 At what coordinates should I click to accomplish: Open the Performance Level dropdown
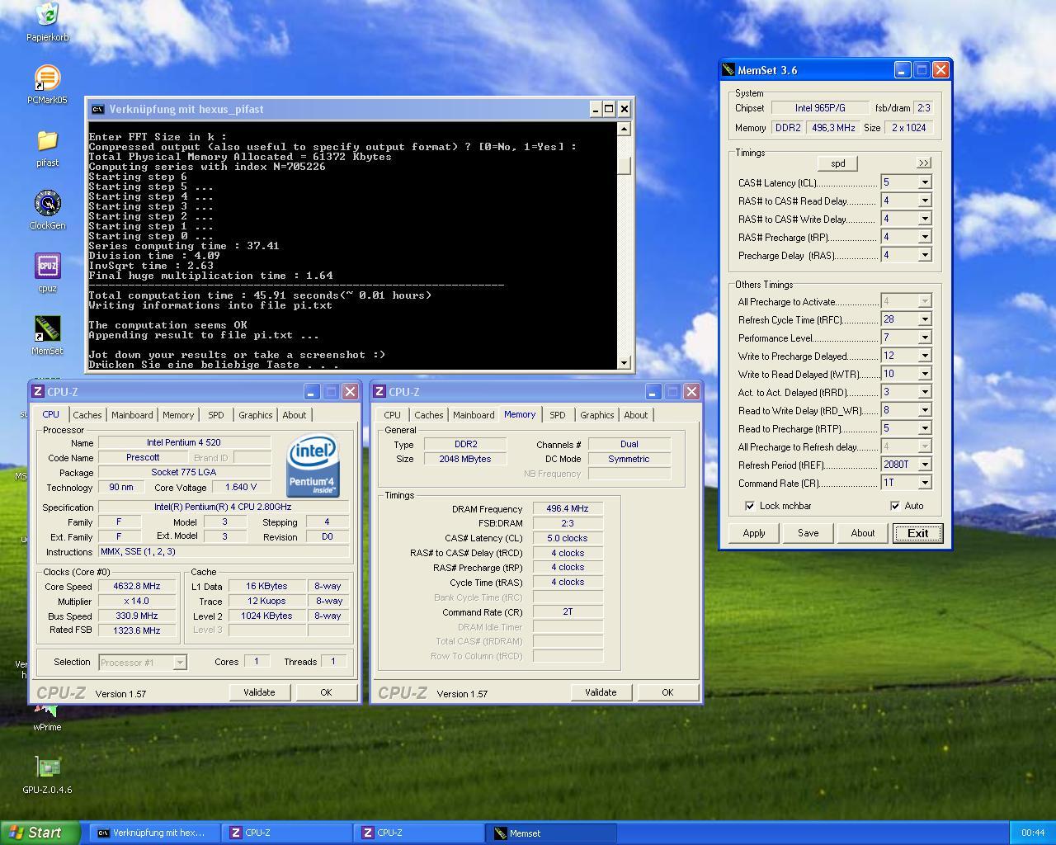point(924,338)
